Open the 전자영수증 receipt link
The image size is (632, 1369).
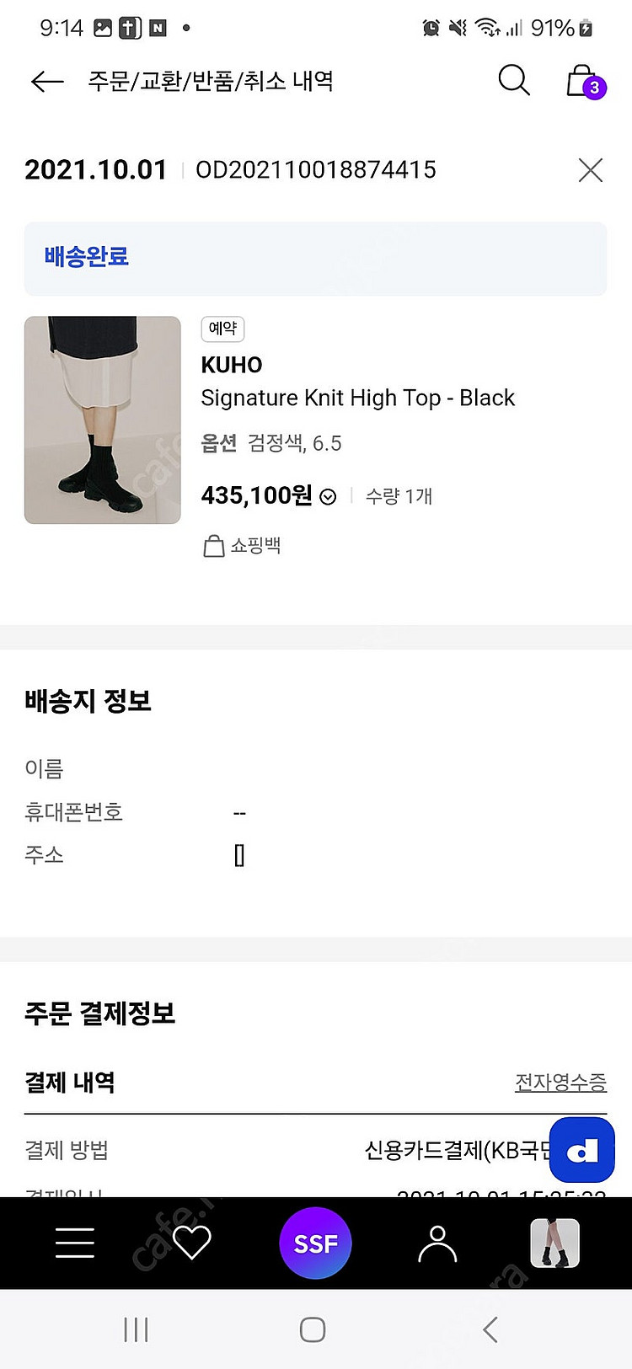(x=560, y=1083)
